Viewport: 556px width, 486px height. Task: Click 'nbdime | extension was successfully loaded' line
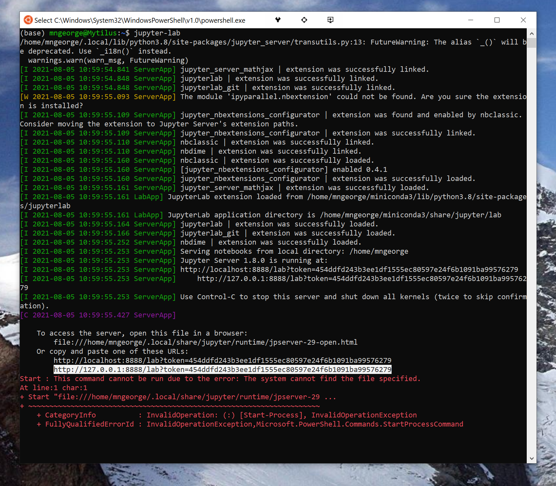tap(191, 242)
